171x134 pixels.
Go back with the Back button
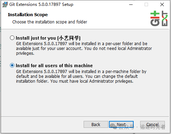[96, 124]
